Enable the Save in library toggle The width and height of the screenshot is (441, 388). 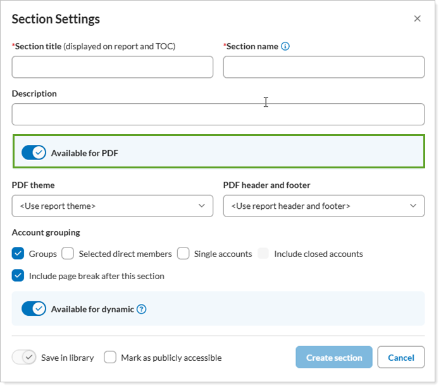[x=24, y=358]
